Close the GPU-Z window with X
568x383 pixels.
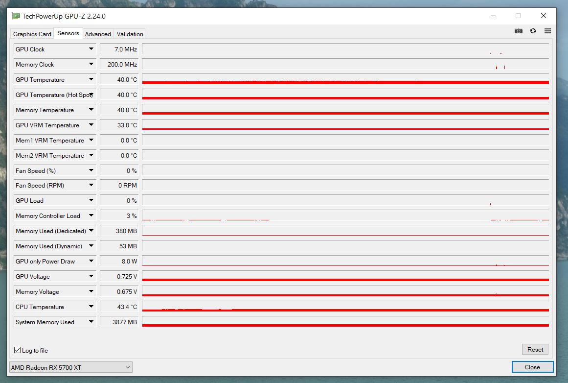tap(544, 16)
